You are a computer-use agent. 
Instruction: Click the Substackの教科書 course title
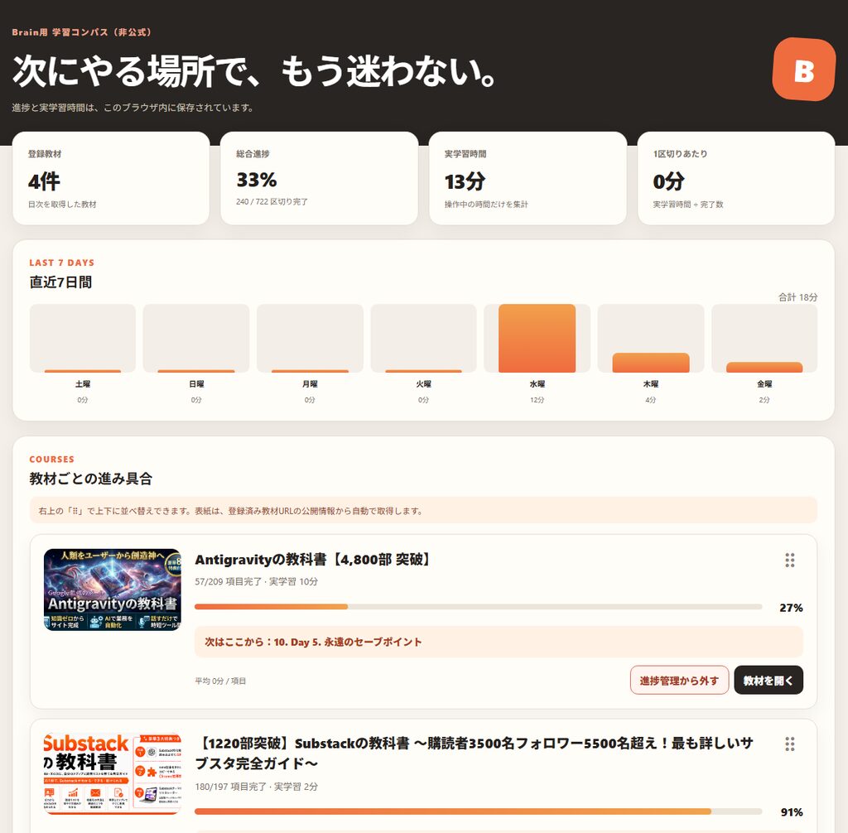474,753
